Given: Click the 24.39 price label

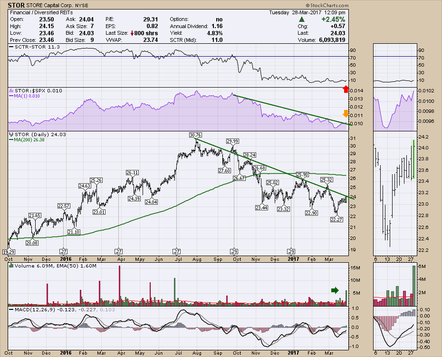Looking at the screenshot, I should pos(134,198).
